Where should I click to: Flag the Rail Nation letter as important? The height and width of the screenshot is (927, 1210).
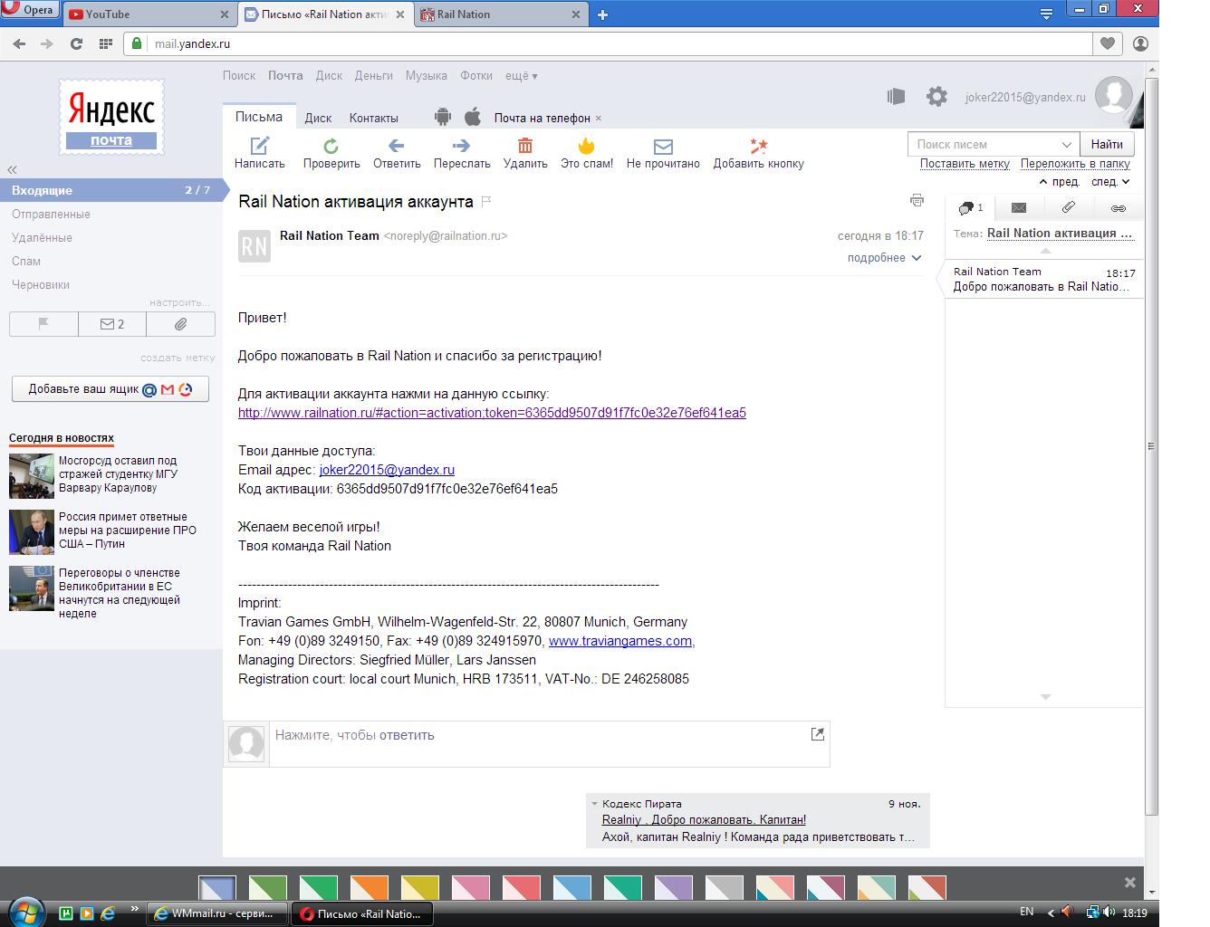pos(486,201)
